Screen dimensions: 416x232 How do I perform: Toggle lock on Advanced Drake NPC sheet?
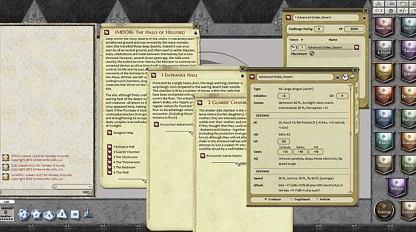pyautogui.click(x=338, y=77)
